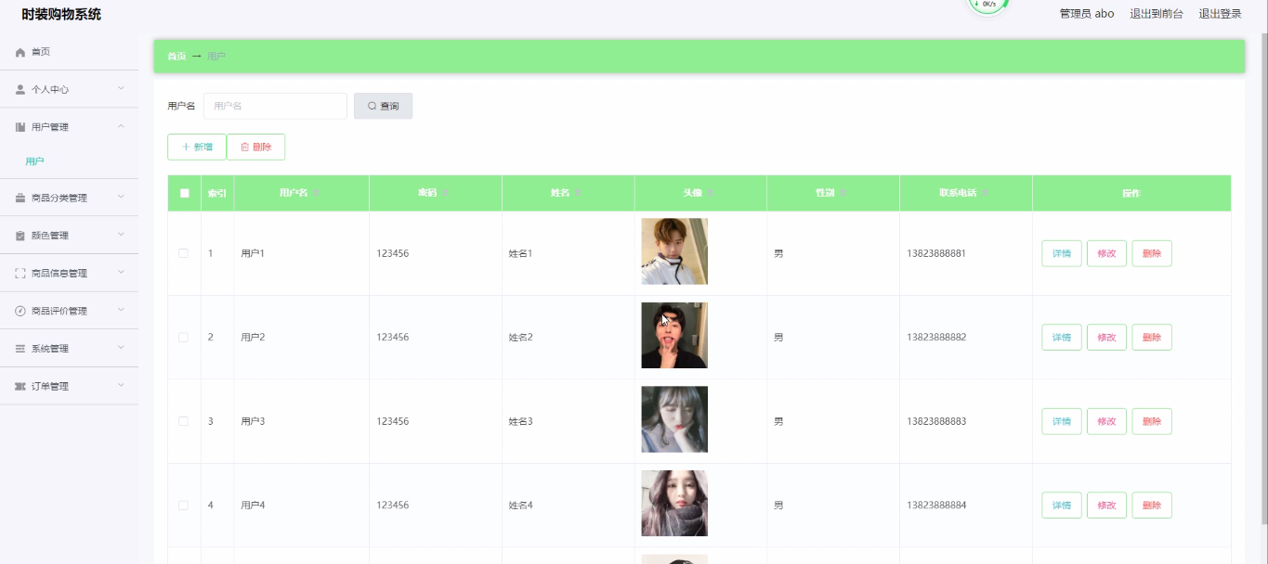Click the compass icon for 商品评价管理
The width and height of the screenshot is (1268, 564).
[20, 311]
